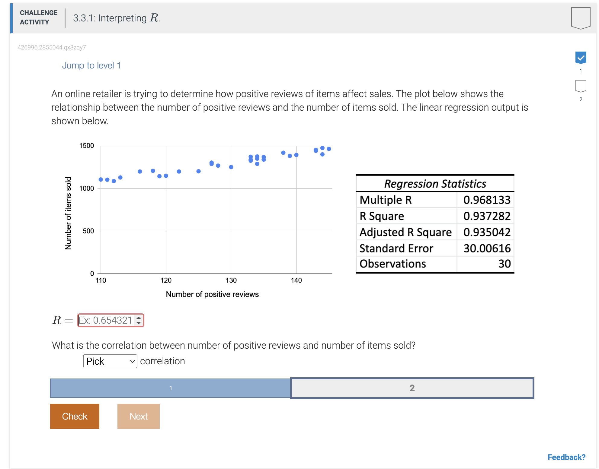This screenshot has height=469, width=599.
Task: Click Jump to level 1 link
Action: point(91,65)
